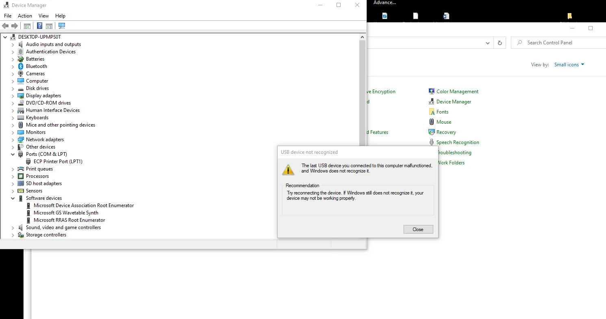Image resolution: width=606 pixels, height=319 pixels.
Task: Click the Color Management icon in Control Panel
Action: tap(432, 91)
